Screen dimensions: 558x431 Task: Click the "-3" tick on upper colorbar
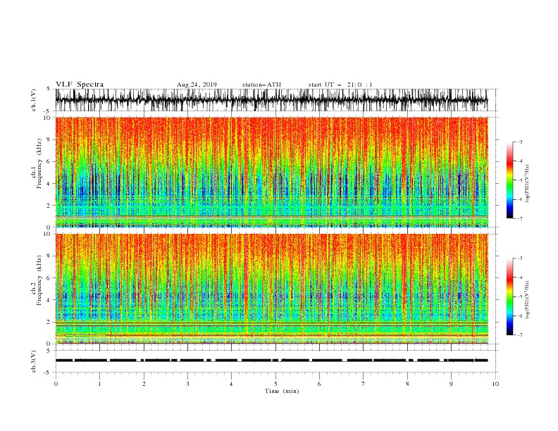pyautogui.click(x=520, y=142)
